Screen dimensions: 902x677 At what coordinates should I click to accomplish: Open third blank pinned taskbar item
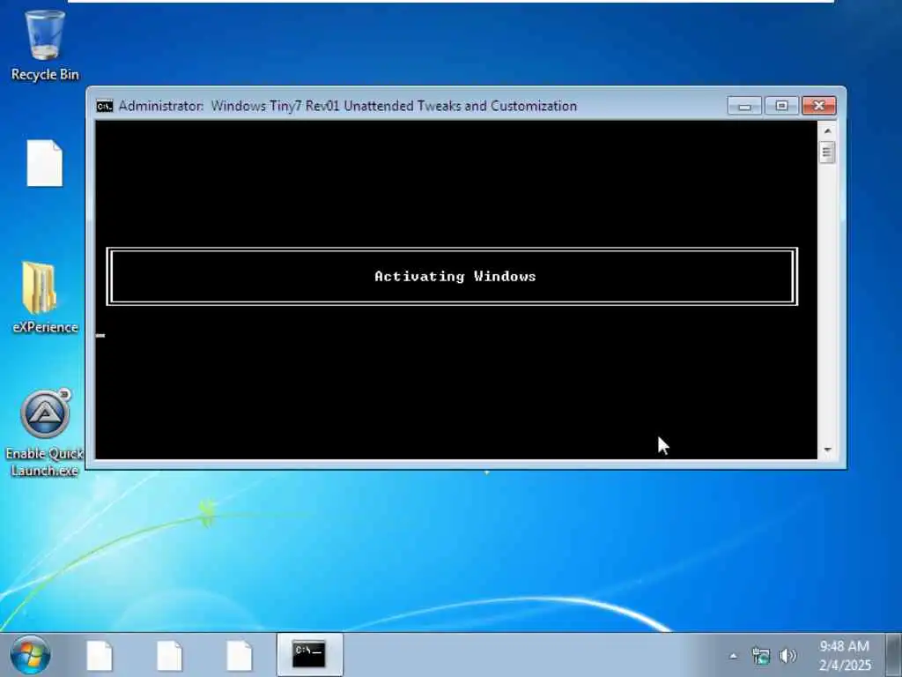[x=240, y=655]
